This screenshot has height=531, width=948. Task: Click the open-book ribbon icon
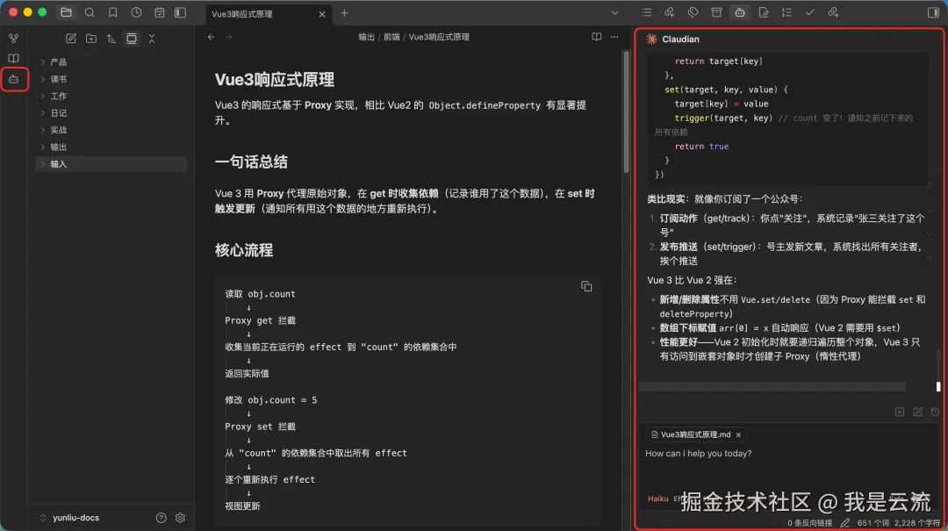13,59
